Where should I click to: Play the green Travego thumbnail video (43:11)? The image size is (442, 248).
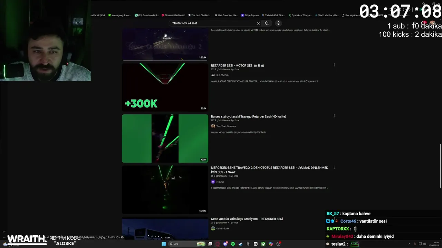[165, 138]
